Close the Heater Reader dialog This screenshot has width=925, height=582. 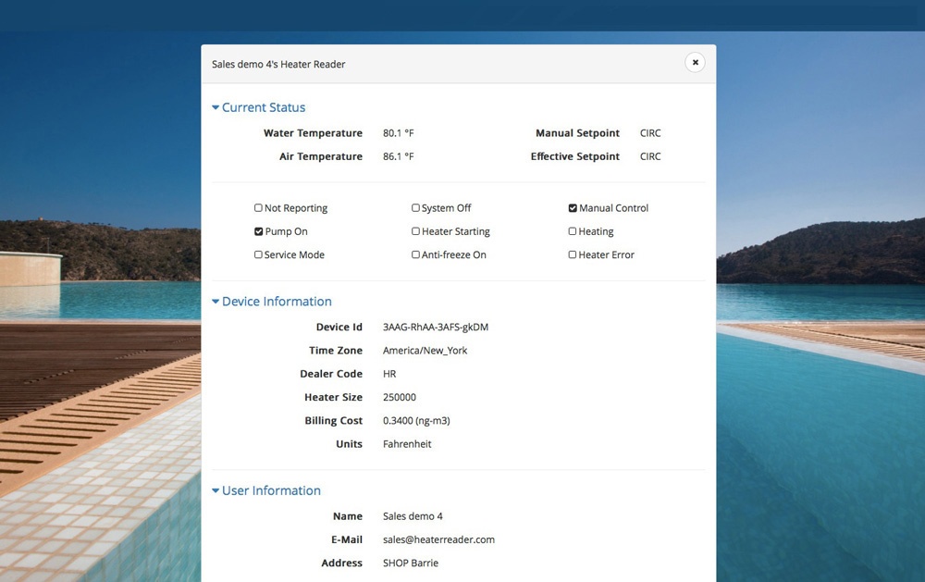pos(695,62)
